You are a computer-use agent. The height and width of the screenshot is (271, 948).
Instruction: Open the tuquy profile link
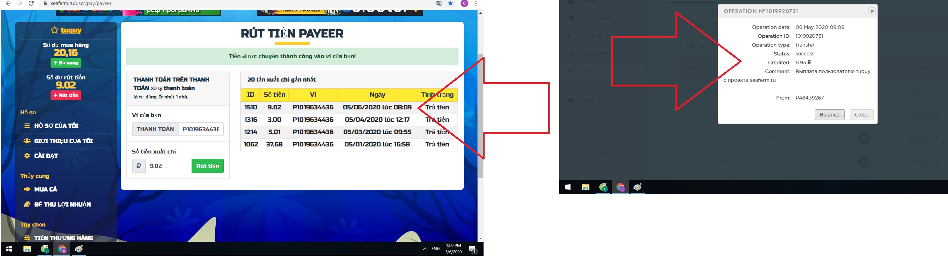coord(71,30)
